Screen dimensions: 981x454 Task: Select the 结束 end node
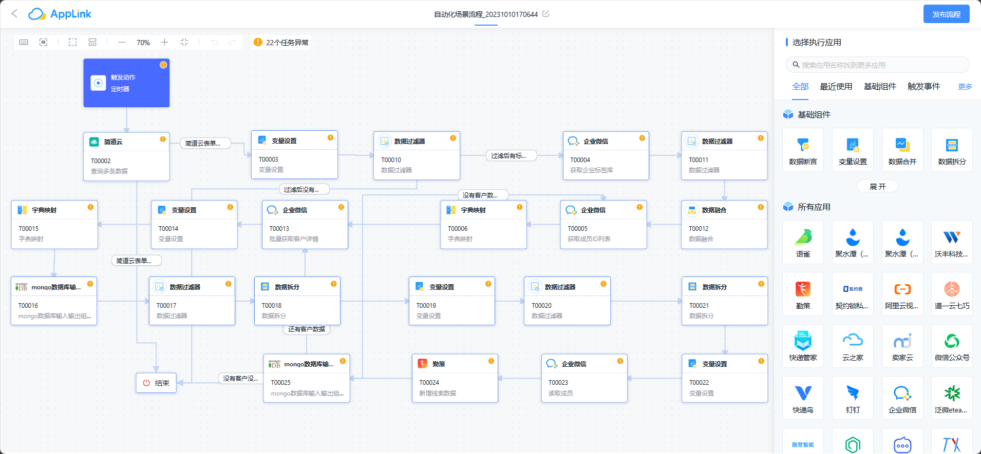(x=156, y=383)
